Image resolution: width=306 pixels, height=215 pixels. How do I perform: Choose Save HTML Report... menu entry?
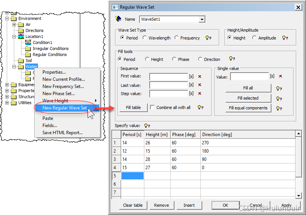pos(67,133)
